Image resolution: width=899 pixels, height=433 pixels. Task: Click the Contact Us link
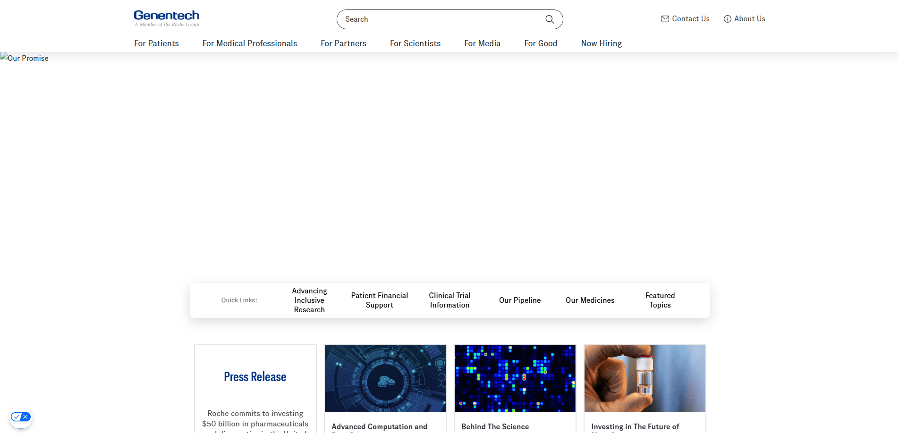(690, 19)
